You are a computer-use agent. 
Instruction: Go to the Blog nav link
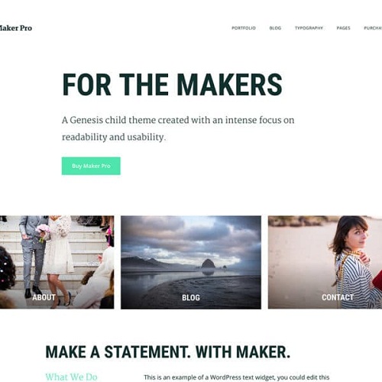275,28
